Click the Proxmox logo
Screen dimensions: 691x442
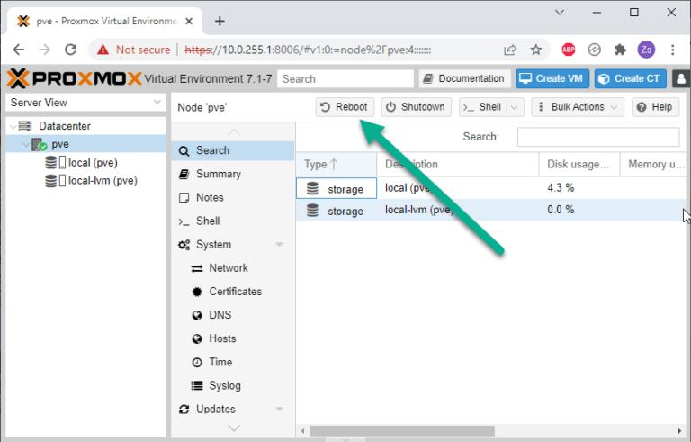tap(74, 78)
